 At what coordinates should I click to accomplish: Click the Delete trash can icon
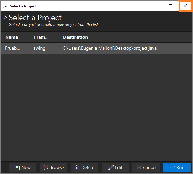tap(77, 167)
